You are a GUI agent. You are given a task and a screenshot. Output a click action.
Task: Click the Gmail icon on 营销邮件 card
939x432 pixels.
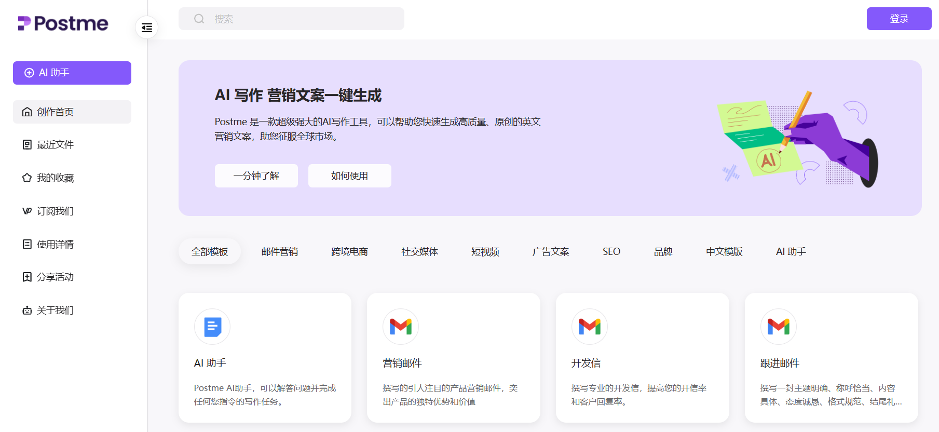click(x=401, y=327)
